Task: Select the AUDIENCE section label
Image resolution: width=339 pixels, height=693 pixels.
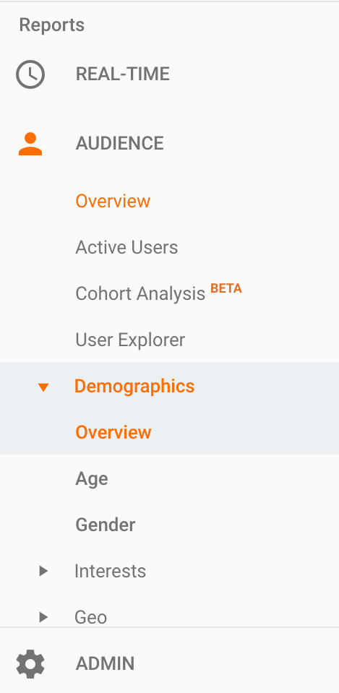Action: [119, 144]
